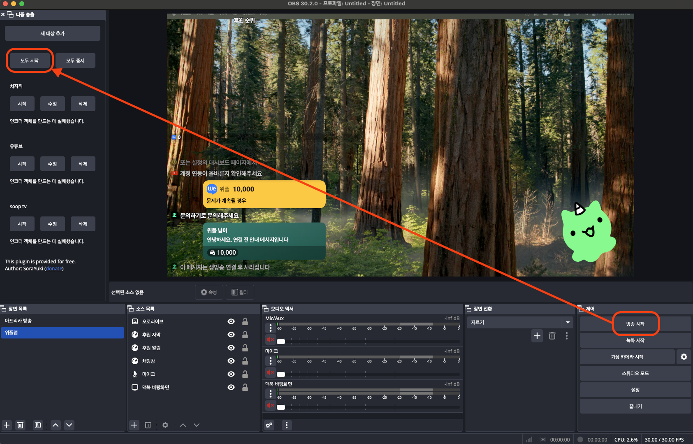Click 모두 중지 button
The width and height of the screenshot is (693, 444).
75,60
